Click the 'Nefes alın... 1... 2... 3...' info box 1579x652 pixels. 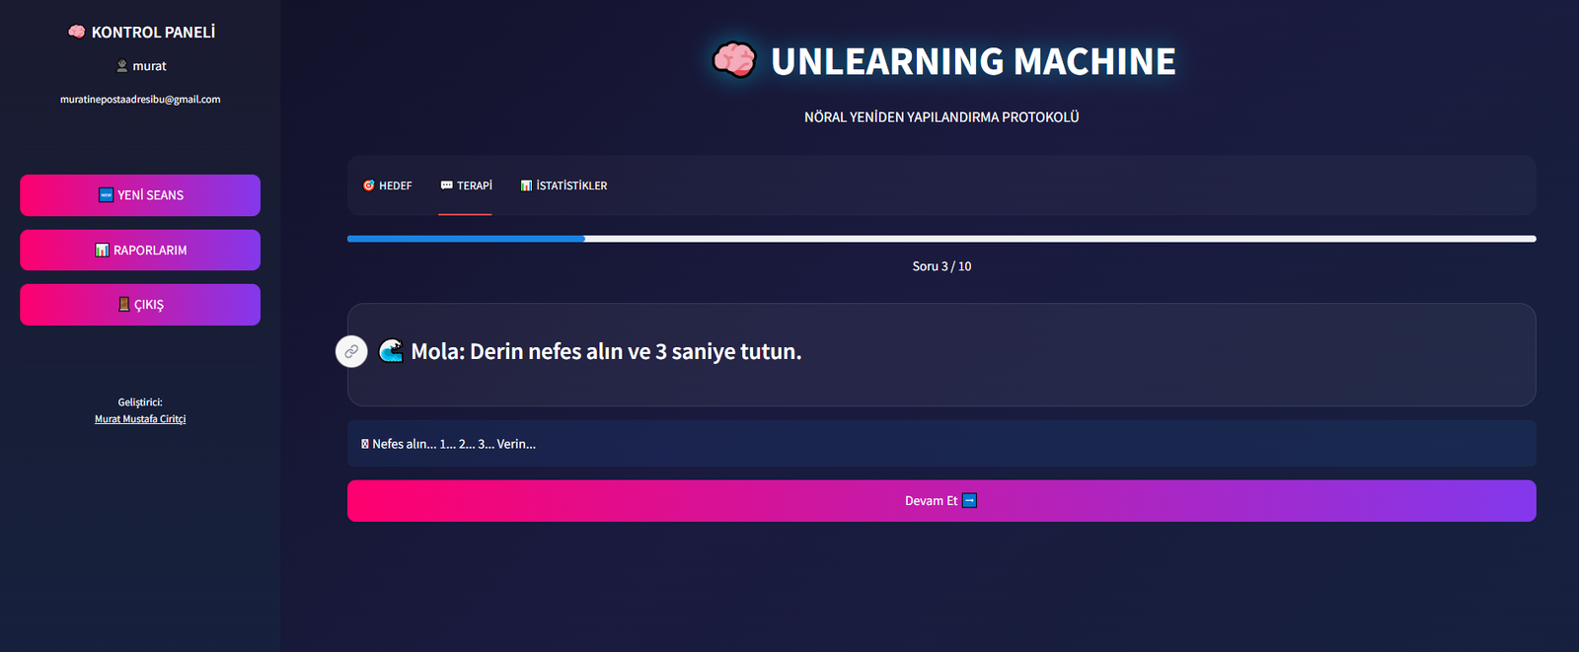[940, 444]
